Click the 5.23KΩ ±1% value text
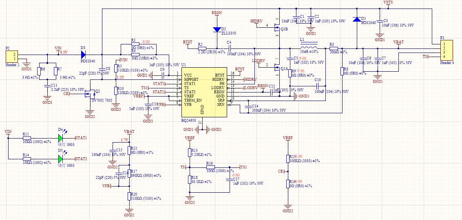The height and width of the screenshot is (220, 462). 202,155
